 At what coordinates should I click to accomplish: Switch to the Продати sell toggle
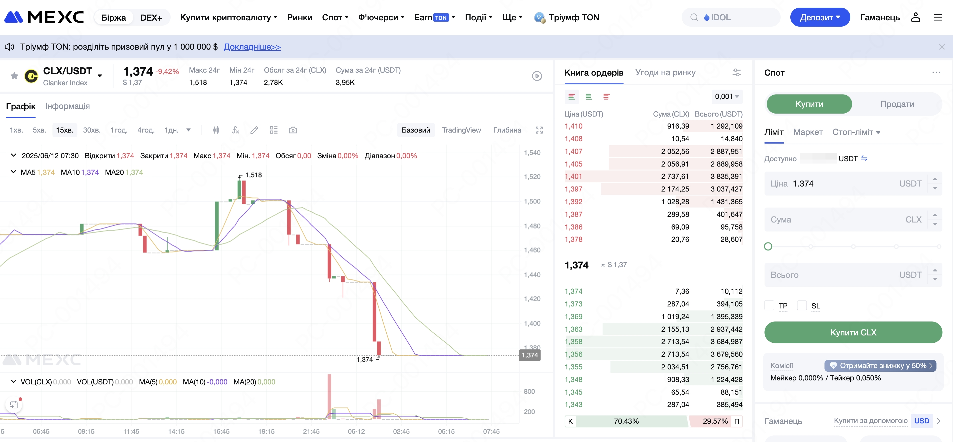pyautogui.click(x=897, y=104)
